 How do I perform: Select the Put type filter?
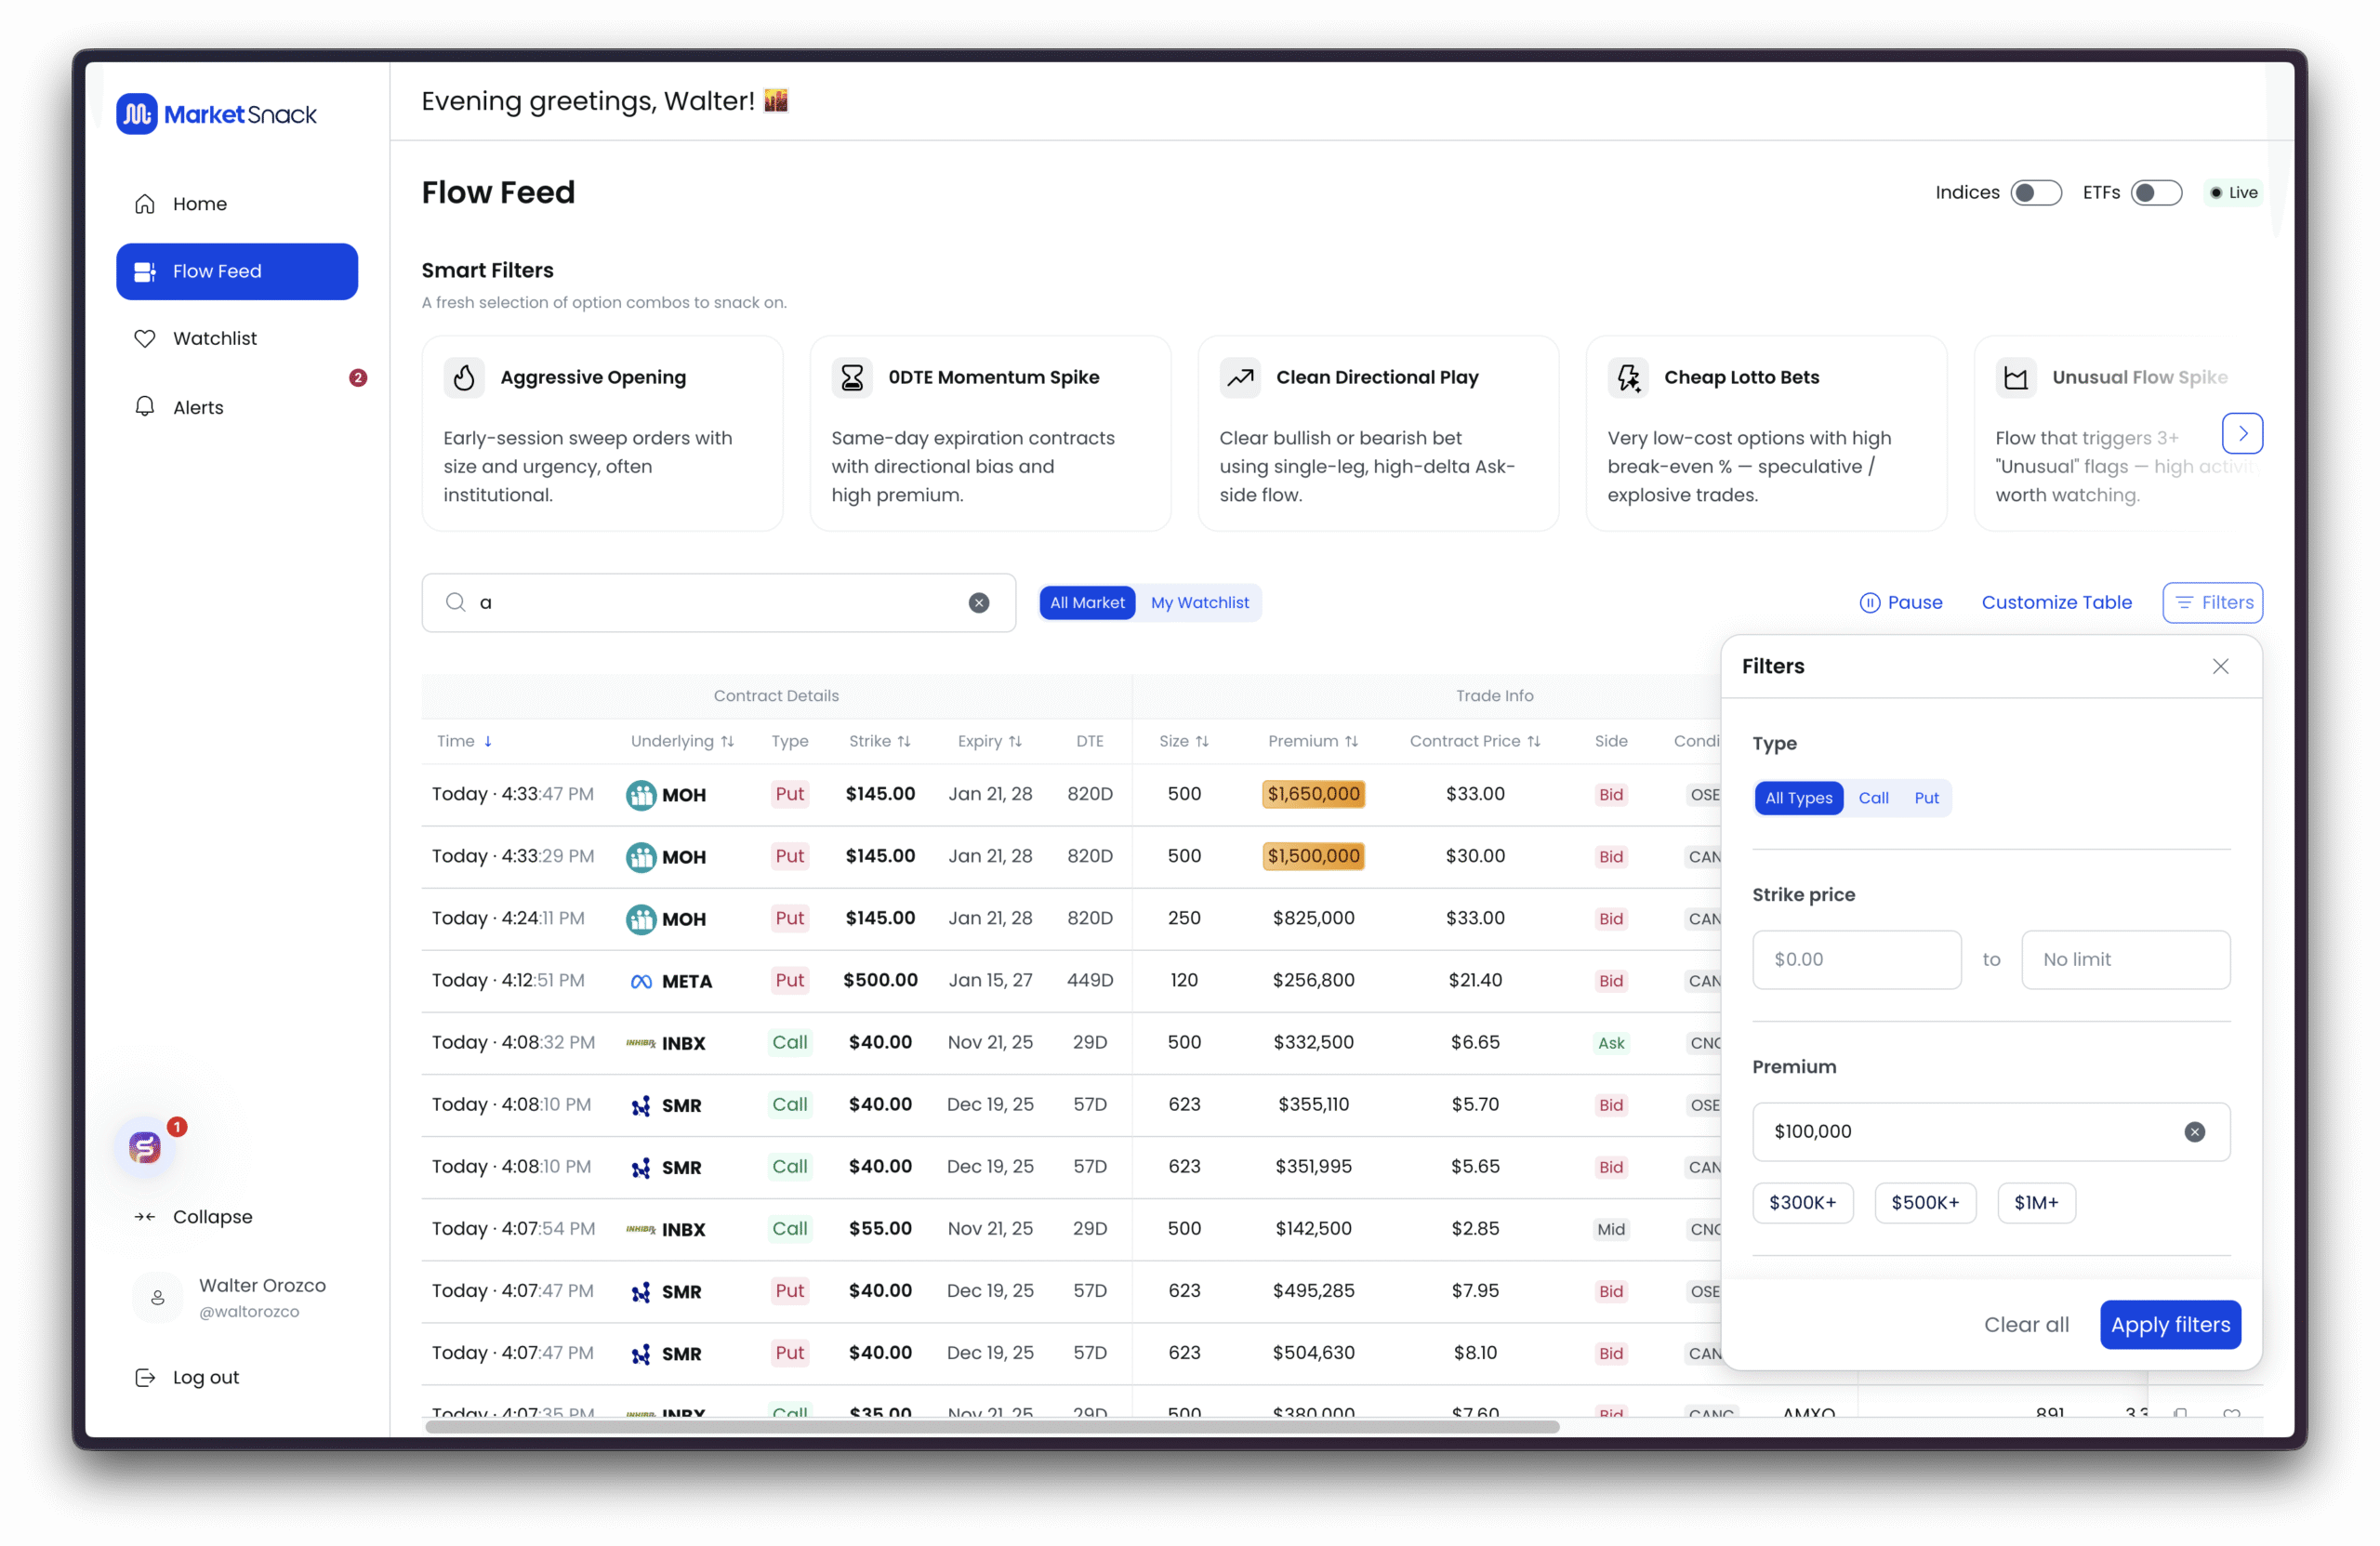tap(1926, 798)
